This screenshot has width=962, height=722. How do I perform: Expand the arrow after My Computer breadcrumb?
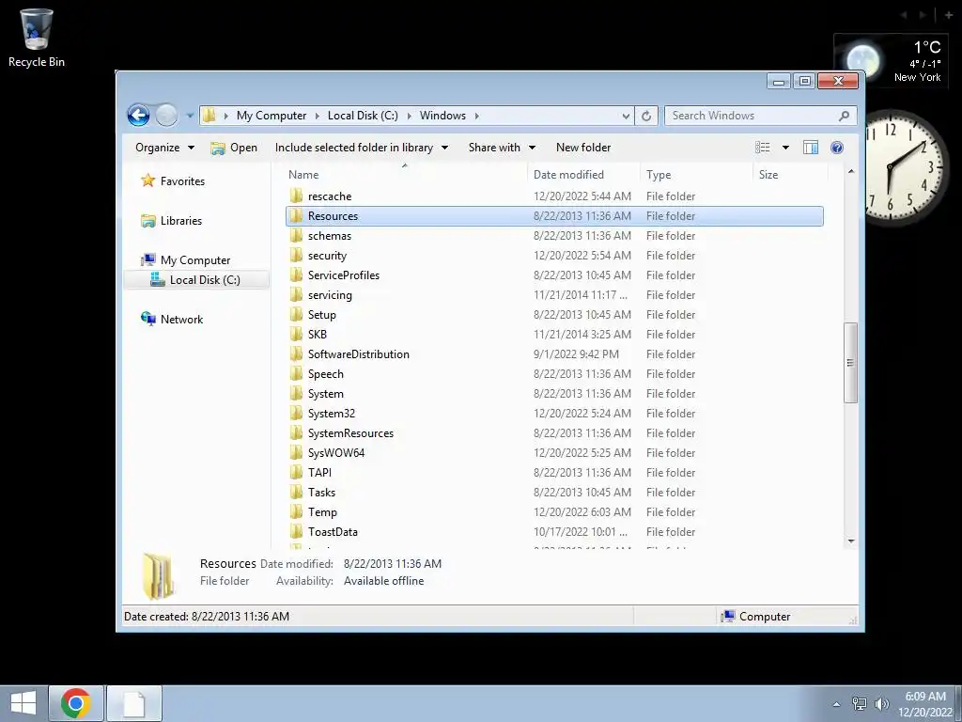[x=318, y=116]
